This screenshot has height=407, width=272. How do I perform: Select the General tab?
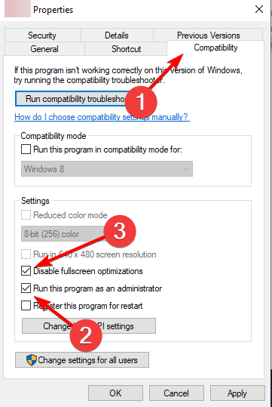tap(44, 49)
